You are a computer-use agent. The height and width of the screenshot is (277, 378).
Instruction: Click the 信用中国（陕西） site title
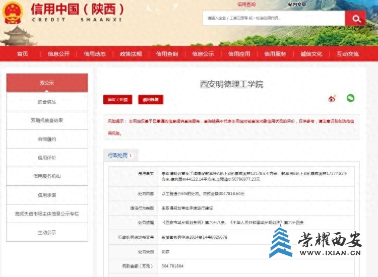coord(77,9)
